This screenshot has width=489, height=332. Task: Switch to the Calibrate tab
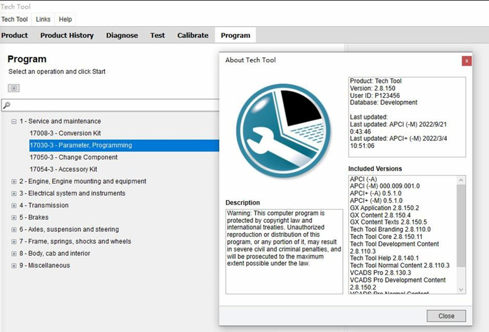pyautogui.click(x=193, y=35)
